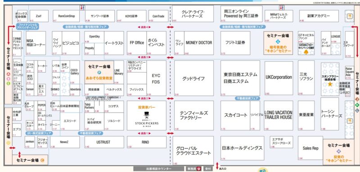Select the 出展相談カウンター bar

coord(159,169)
